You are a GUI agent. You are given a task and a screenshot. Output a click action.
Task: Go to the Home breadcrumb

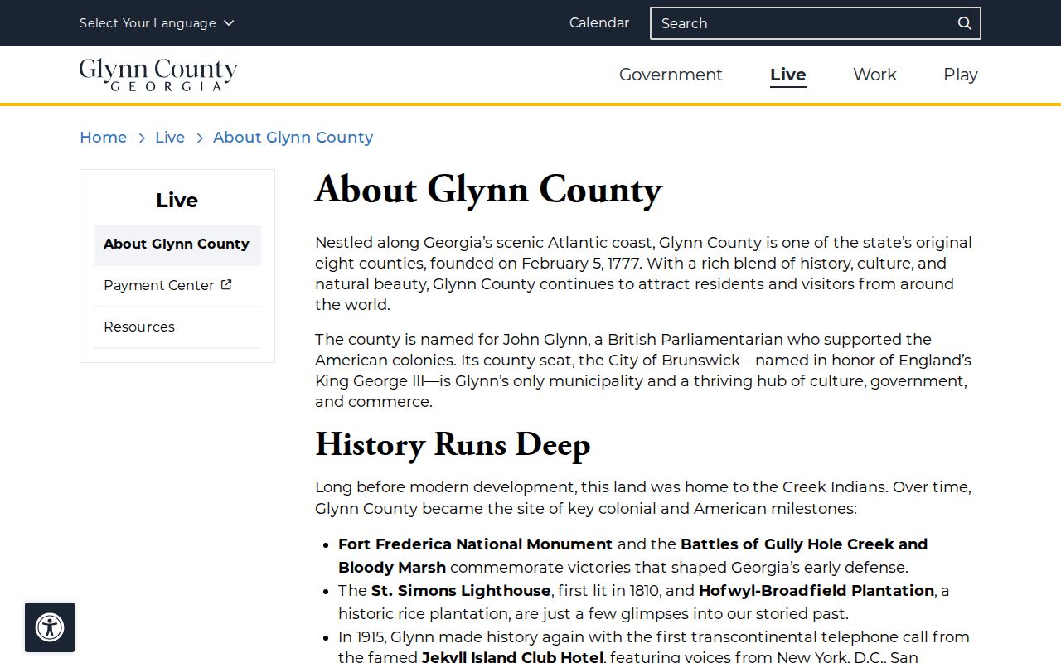[103, 138]
